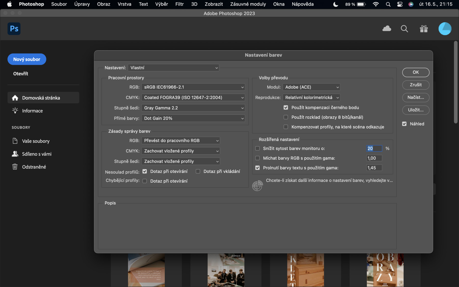Toggle Použít kompenzaci černého bodu checkbox
The width and height of the screenshot is (459, 287).
[286, 107]
